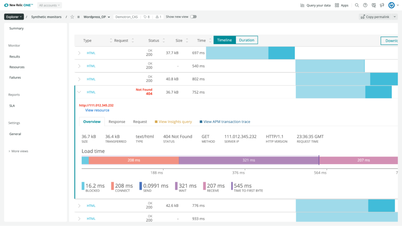This screenshot has height=226, width=402.
Task: Open the New Relic ONE logo home
Action: (18, 5)
